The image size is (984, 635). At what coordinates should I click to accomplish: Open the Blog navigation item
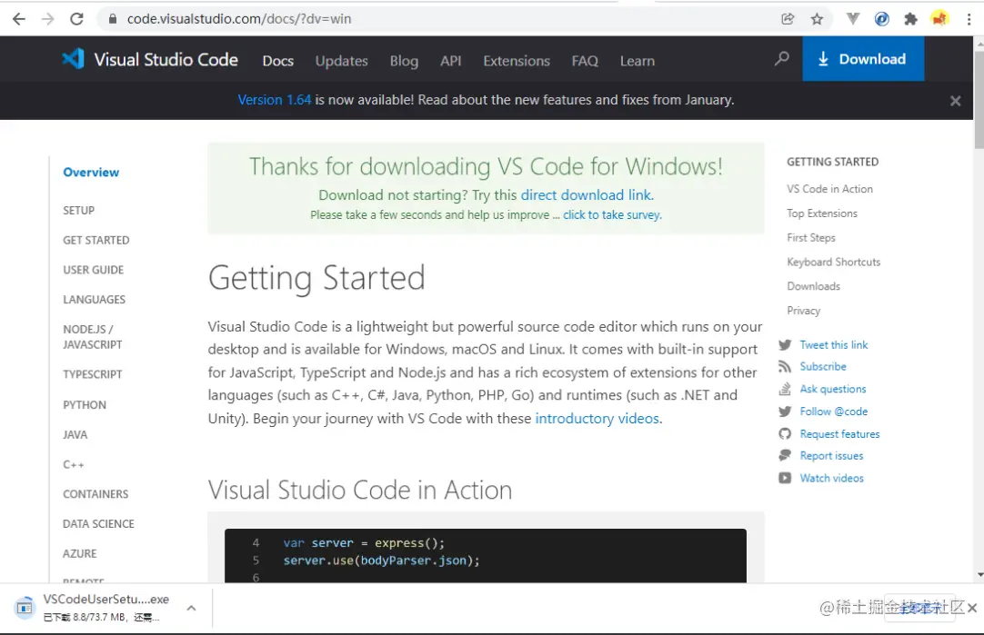[x=404, y=61]
